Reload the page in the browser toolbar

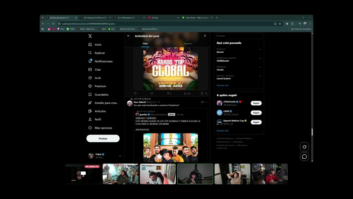coord(53,24)
